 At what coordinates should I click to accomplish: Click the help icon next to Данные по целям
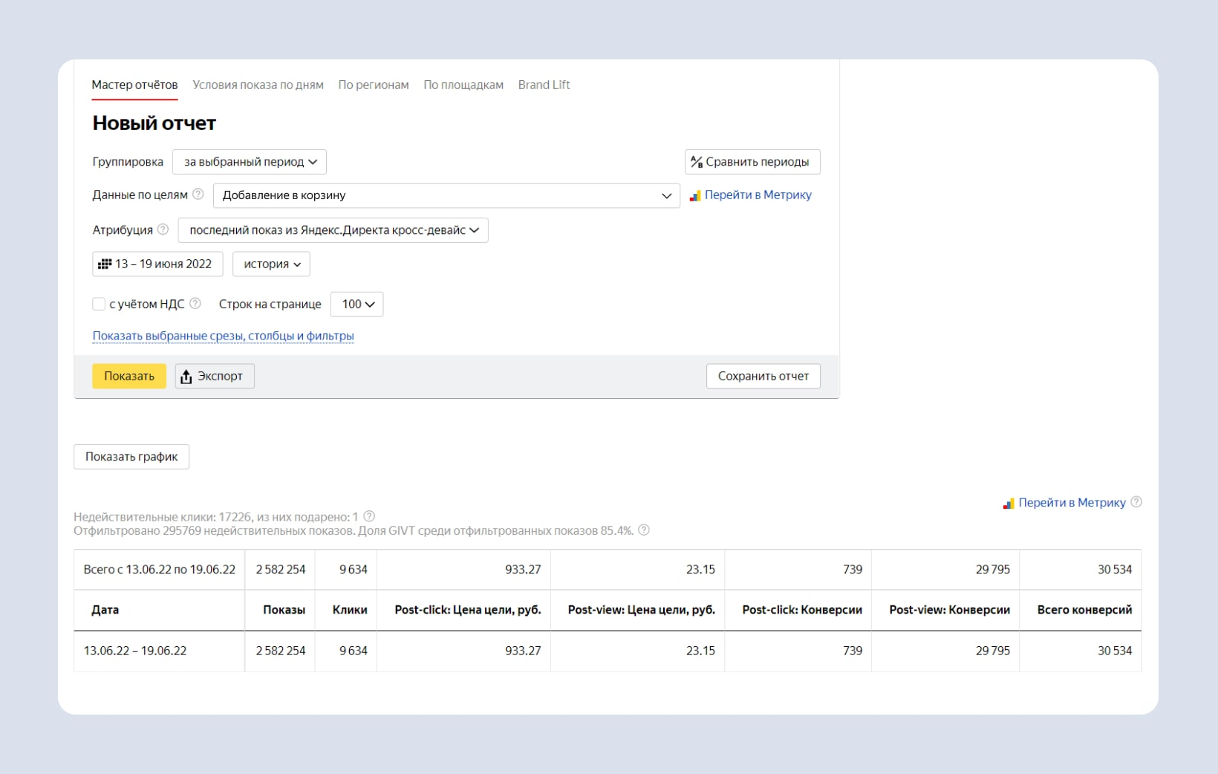pyautogui.click(x=198, y=195)
